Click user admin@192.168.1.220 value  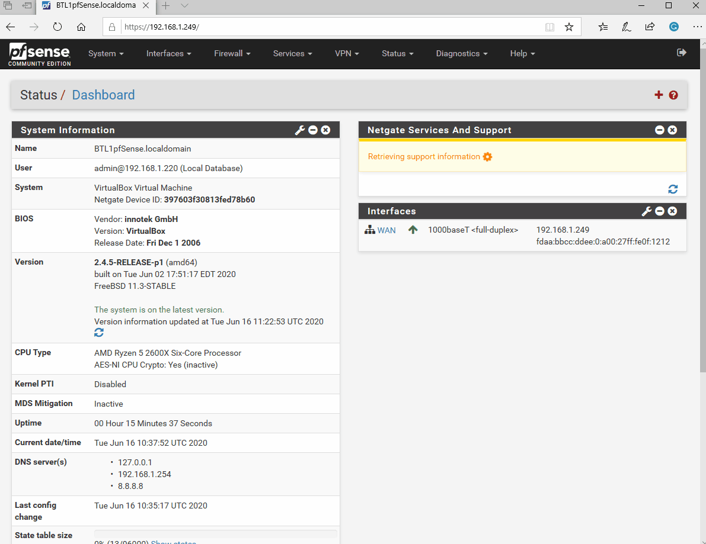(168, 168)
